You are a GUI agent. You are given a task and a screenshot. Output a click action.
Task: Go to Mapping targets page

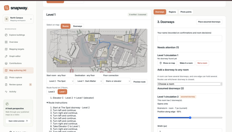point(18,49)
